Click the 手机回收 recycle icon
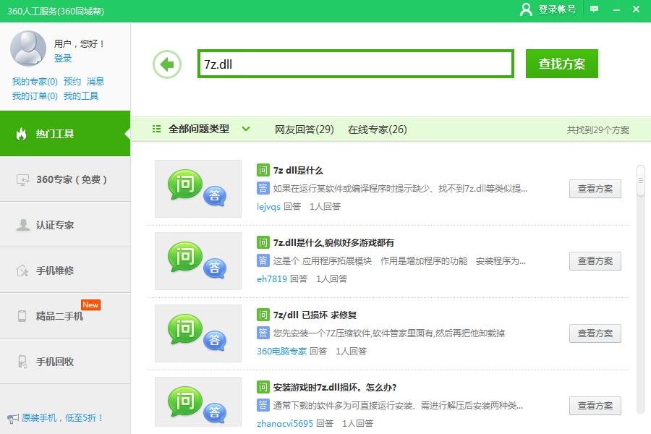Image resolution: width=651 pixels, height=434 pixels. coord(21,361)
